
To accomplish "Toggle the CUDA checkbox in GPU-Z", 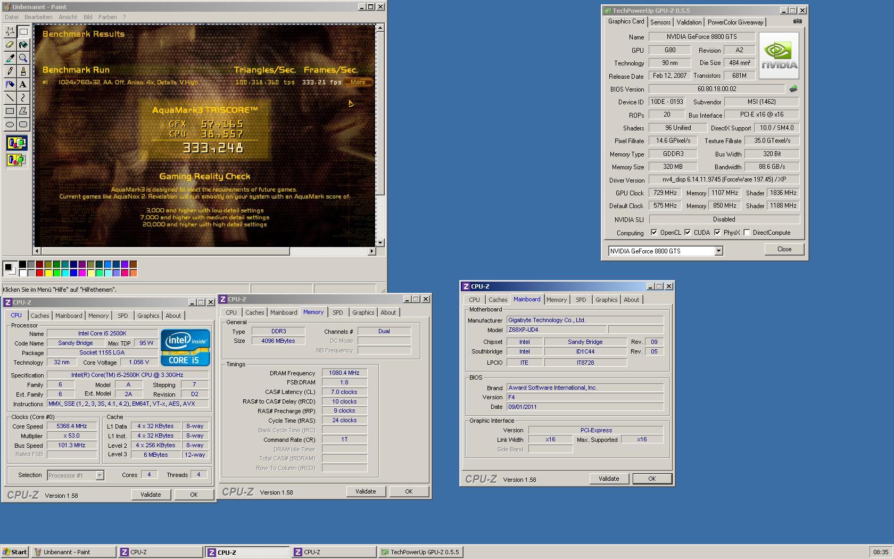I will point(688,233).
